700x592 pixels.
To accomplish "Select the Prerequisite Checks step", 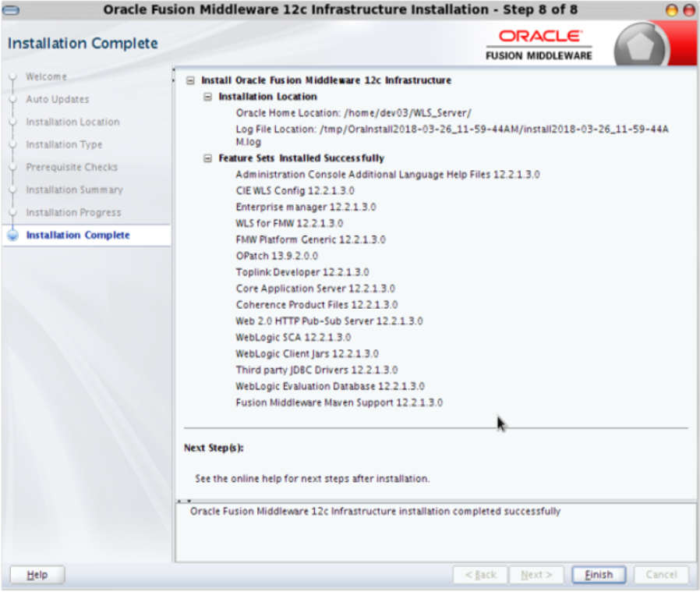I will point(72,167).
